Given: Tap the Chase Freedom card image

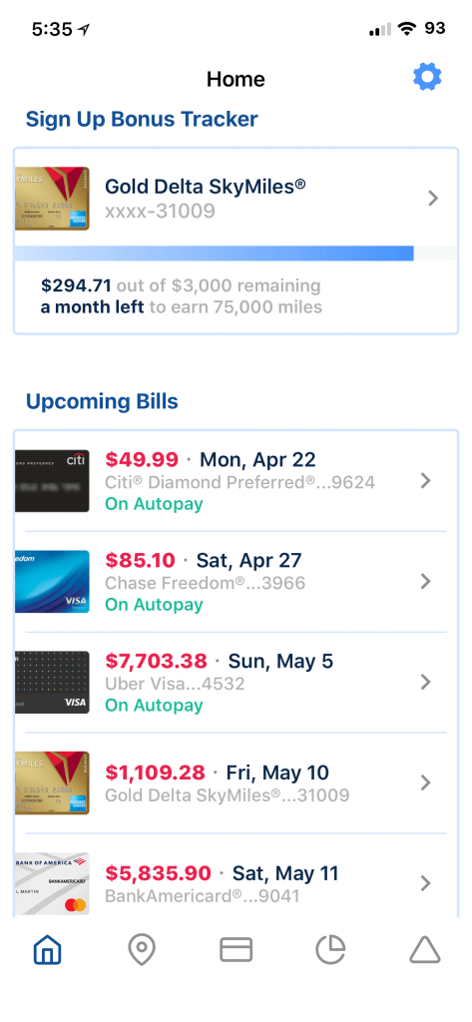Looking at the screenshot, I should (52, 582).
